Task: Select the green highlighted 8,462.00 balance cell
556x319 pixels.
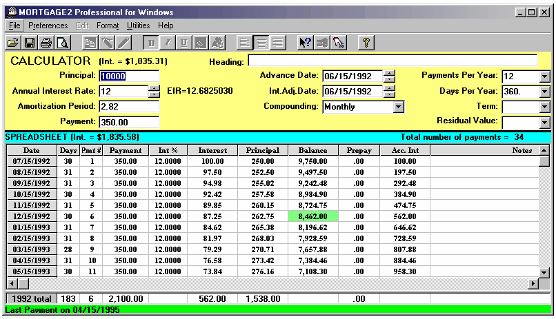Action: coord(312,216)
